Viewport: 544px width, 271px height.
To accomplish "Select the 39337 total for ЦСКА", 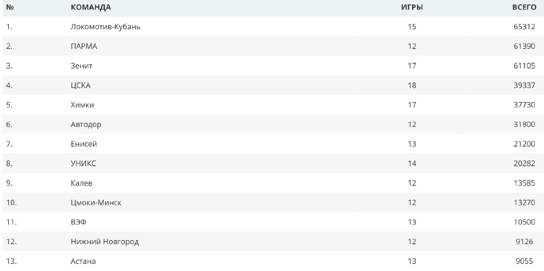I will 524,85.
